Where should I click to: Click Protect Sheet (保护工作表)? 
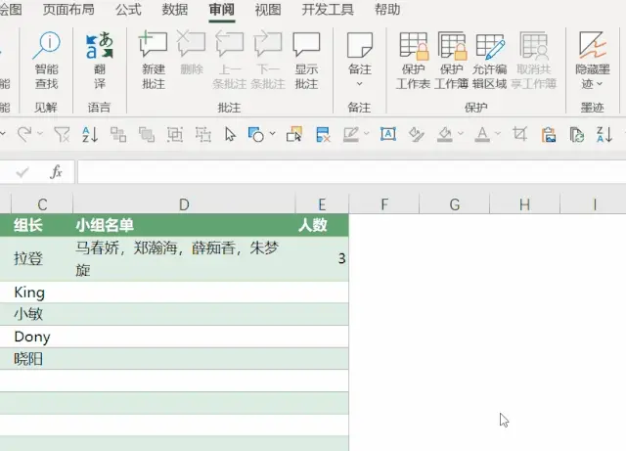[x=413, y=61]
